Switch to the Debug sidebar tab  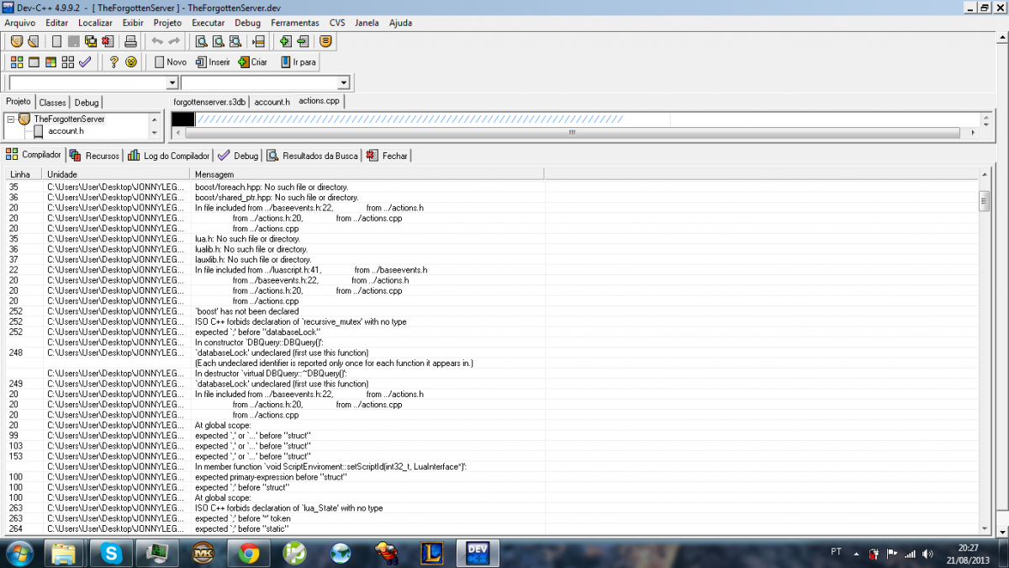click(87, 102)
